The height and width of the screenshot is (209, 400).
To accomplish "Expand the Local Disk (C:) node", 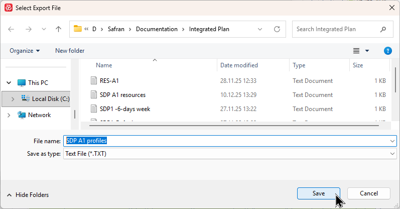I will click(13, 99).
